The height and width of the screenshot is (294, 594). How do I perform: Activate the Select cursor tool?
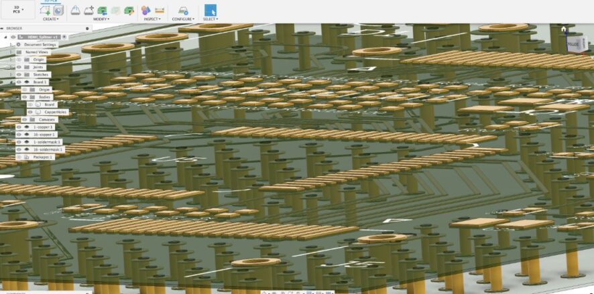tap(211, 10)
